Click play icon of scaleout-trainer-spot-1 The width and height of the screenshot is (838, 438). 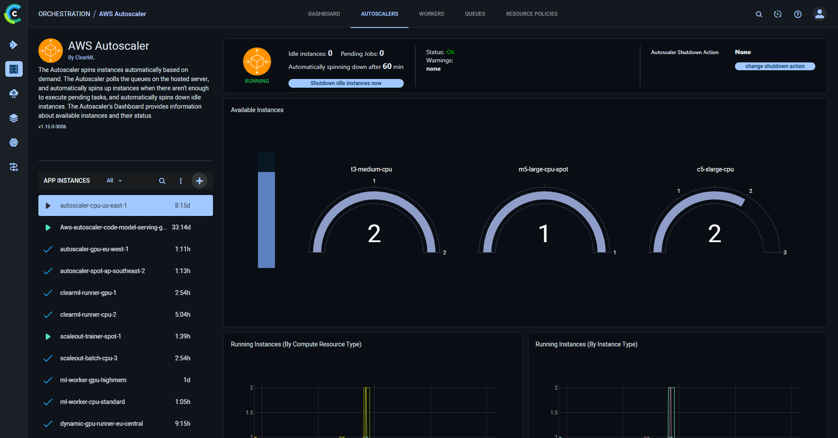click(48, 336)
